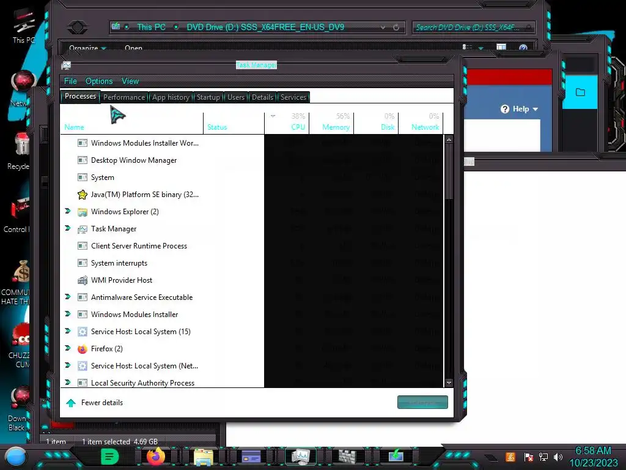
Task: Click the Service Host Local System (15) gear icon
Action: pyautogui.click(x=83, y=332)
